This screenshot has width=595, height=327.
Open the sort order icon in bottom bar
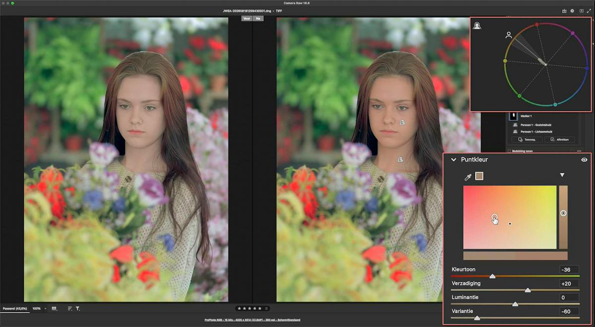pyautogui.click(x=70, y=309)
